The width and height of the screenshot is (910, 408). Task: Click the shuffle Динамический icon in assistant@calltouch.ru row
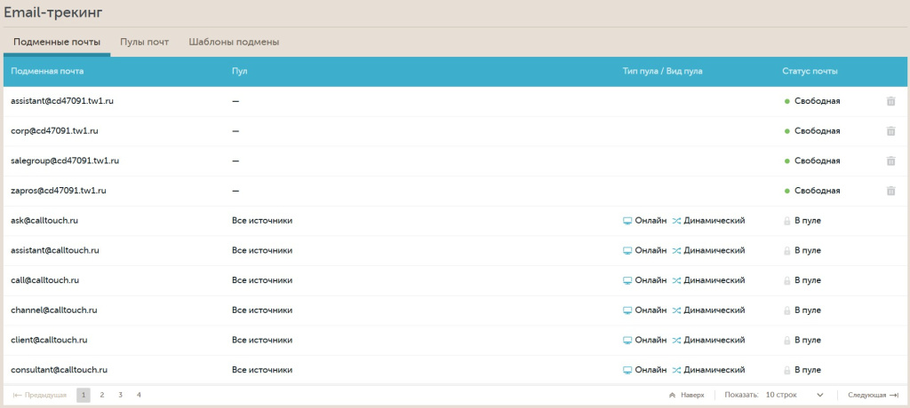676,251
